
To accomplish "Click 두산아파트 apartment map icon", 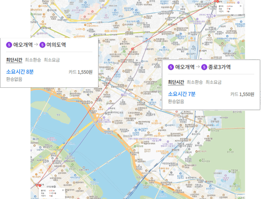I will point(124,25).
